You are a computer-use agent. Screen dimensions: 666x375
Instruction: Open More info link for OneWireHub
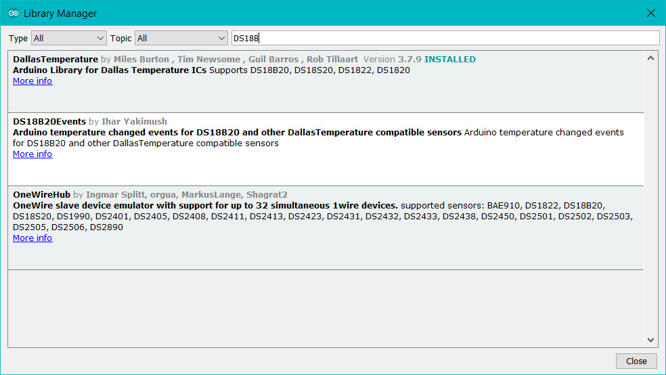pyautogui.click(x=32, y=238)
